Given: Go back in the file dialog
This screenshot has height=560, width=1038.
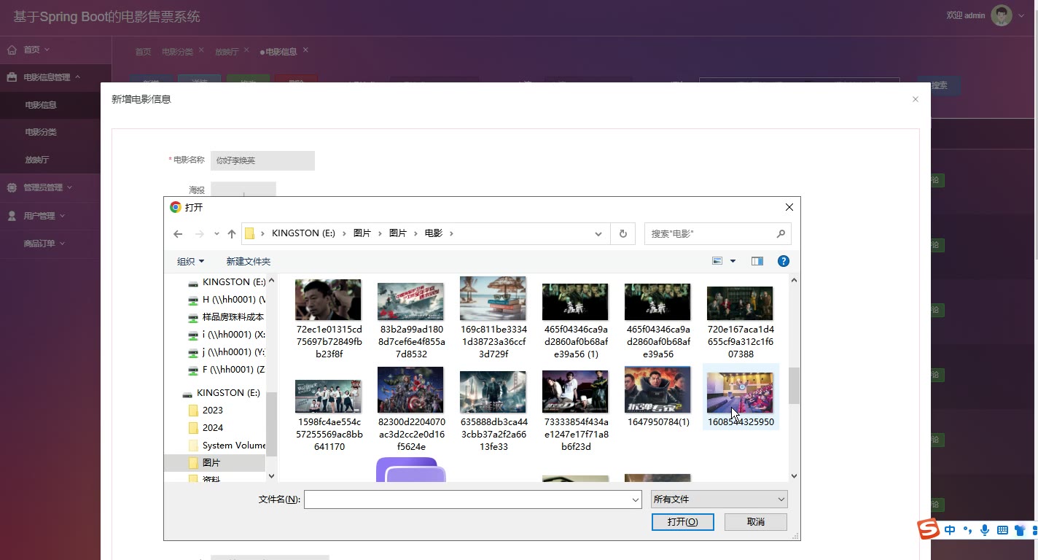Looking at the screenshot, I should click(178, 234).
